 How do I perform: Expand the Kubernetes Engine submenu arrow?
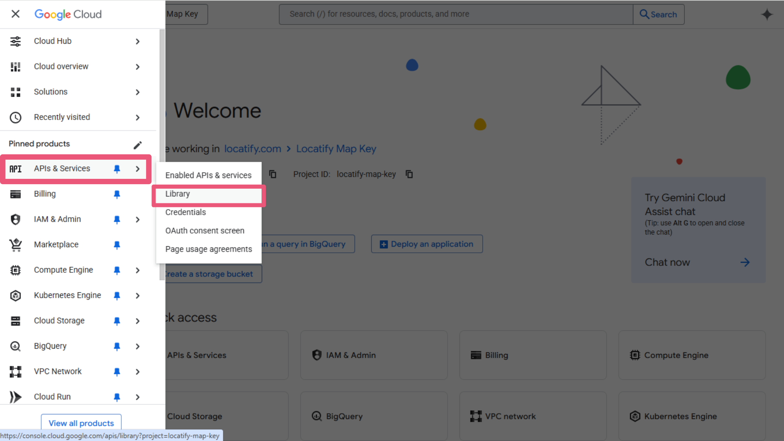pyautogui.click(x=138, y=296)
